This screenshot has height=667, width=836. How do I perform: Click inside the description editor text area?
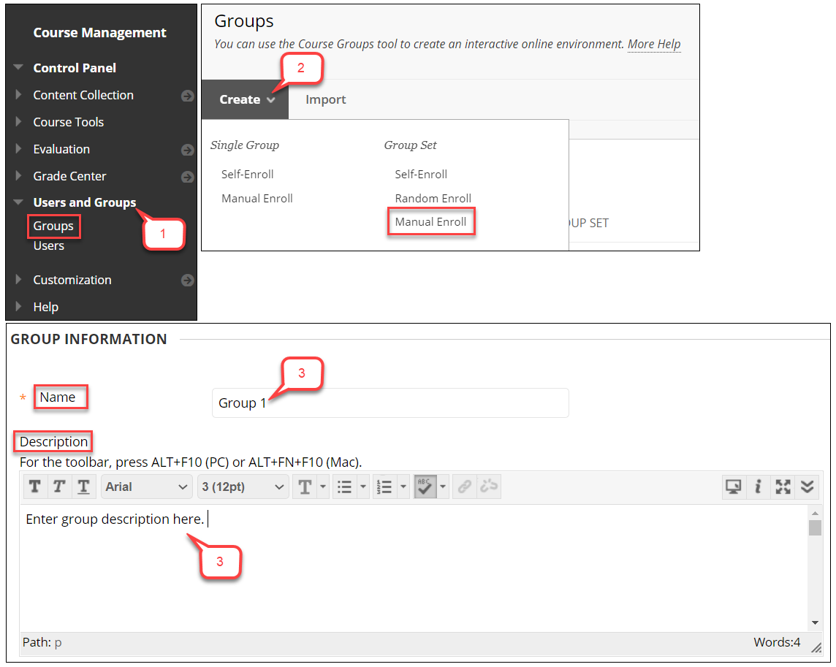point(414,568)
